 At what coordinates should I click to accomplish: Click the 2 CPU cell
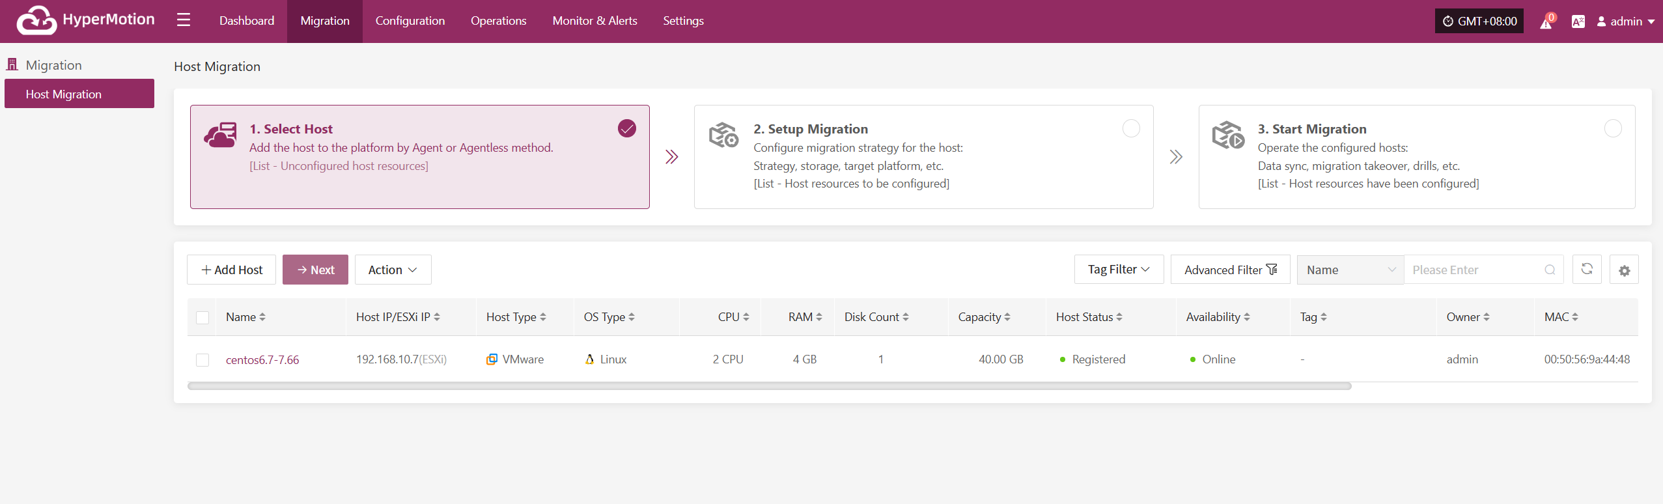[728, 359]
